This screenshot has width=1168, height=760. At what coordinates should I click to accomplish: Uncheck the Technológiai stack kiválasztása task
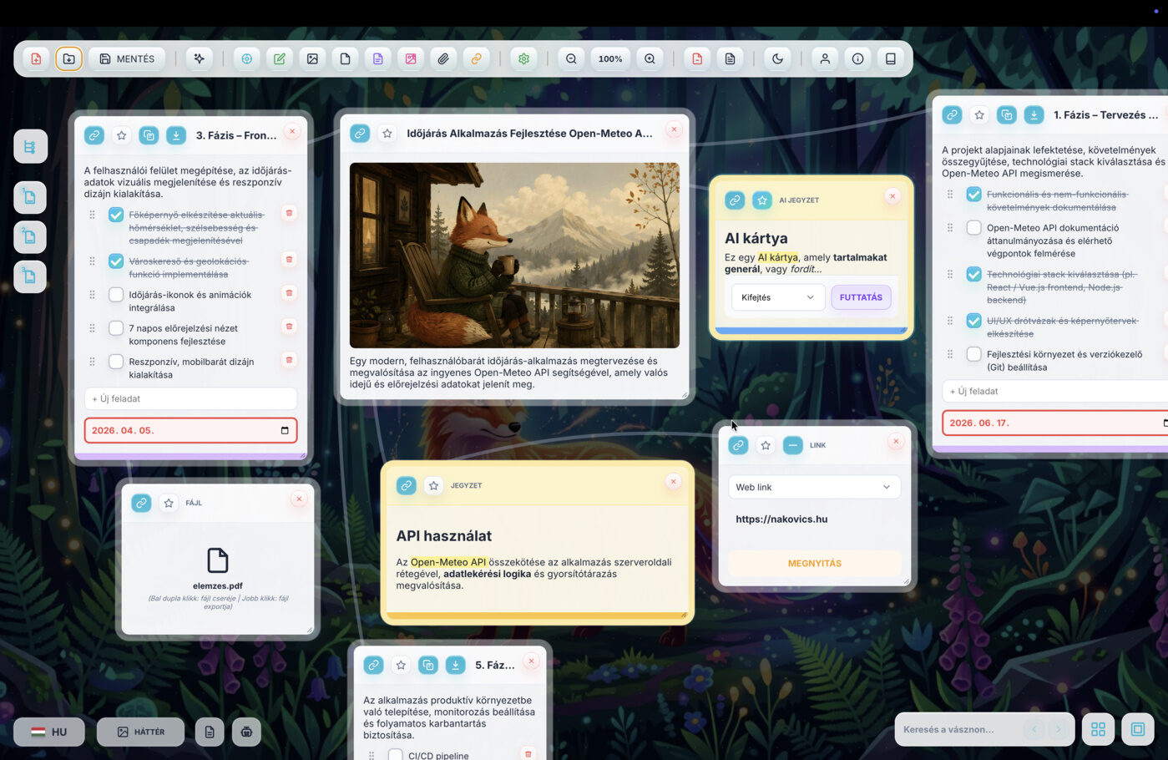(x=973, y=274)
